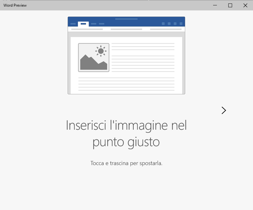Screen dimensions: 253x210
Task: Click the picture placeholder in the document illustration
Action: (x=94, y=58)
